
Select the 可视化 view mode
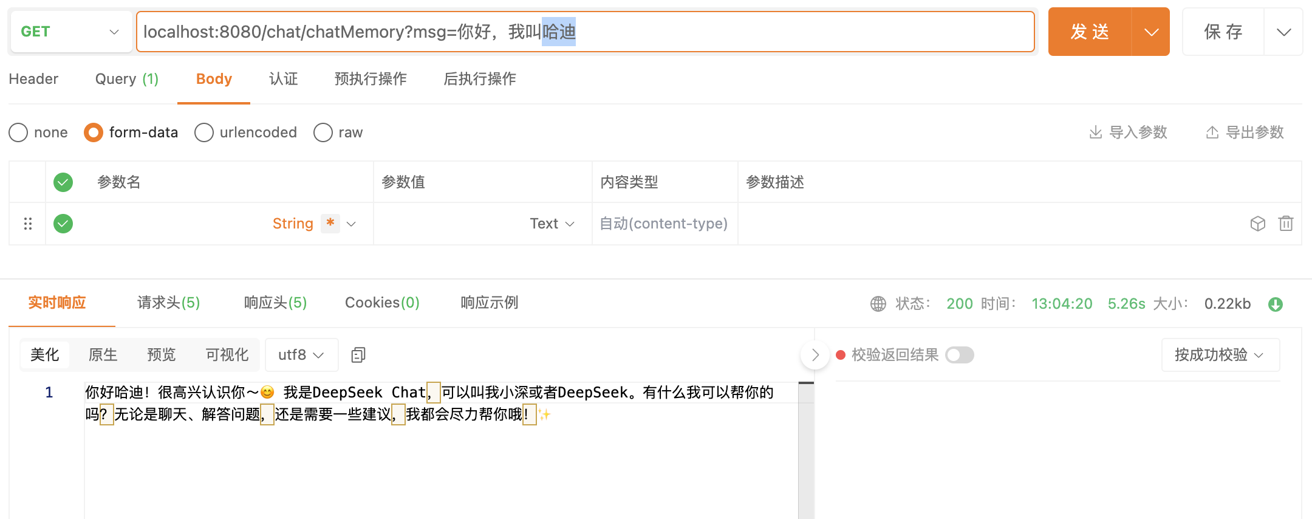pos(227,355)
